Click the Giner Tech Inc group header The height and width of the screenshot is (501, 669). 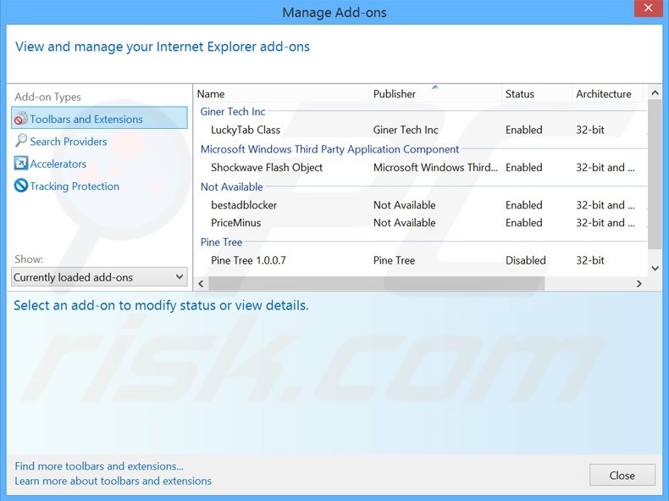233,112
